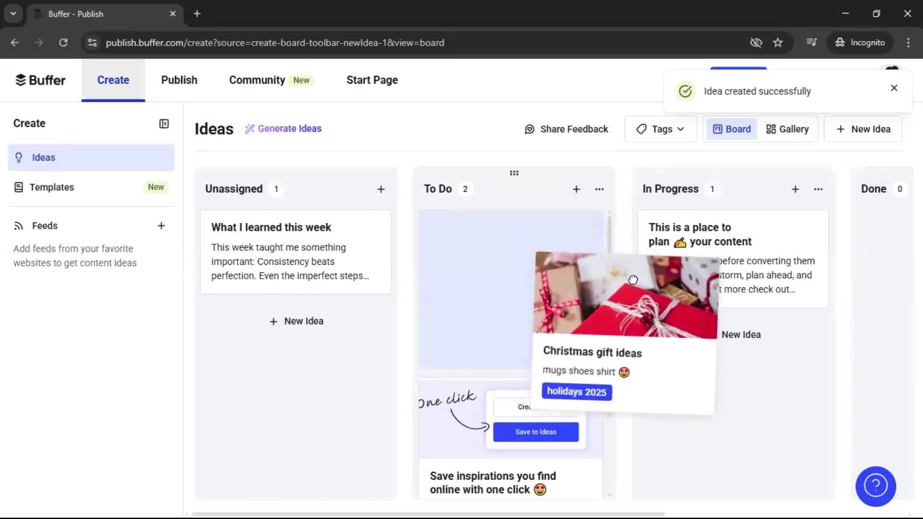The width and height of the screenshot is (923, 519).
Task: Click the Buffer logo icon
Action: tap(21, 80)
